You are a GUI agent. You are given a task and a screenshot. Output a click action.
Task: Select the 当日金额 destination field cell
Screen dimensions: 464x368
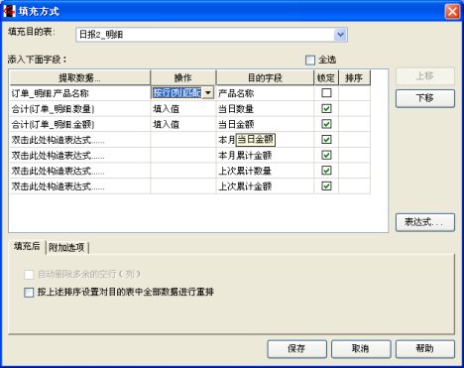coord(265,124)
